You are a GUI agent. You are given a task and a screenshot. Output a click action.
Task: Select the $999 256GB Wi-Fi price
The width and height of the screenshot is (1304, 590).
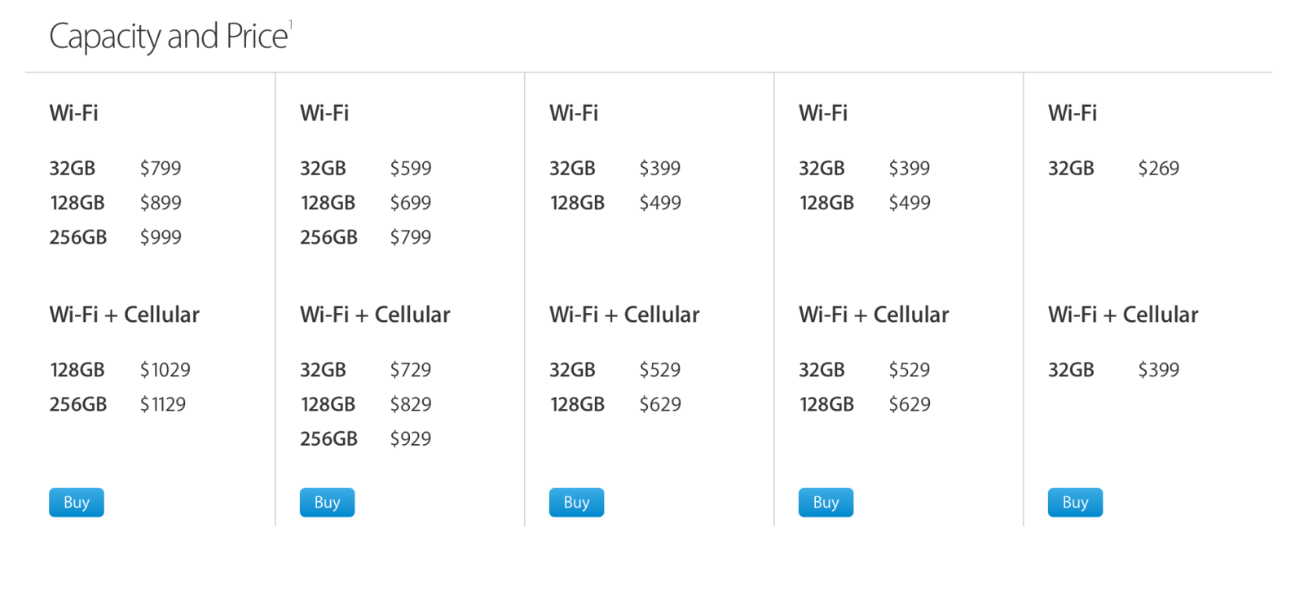tap(161, 237)
